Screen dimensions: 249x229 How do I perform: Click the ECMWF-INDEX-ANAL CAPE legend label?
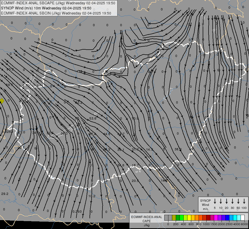tap(147, 219)
